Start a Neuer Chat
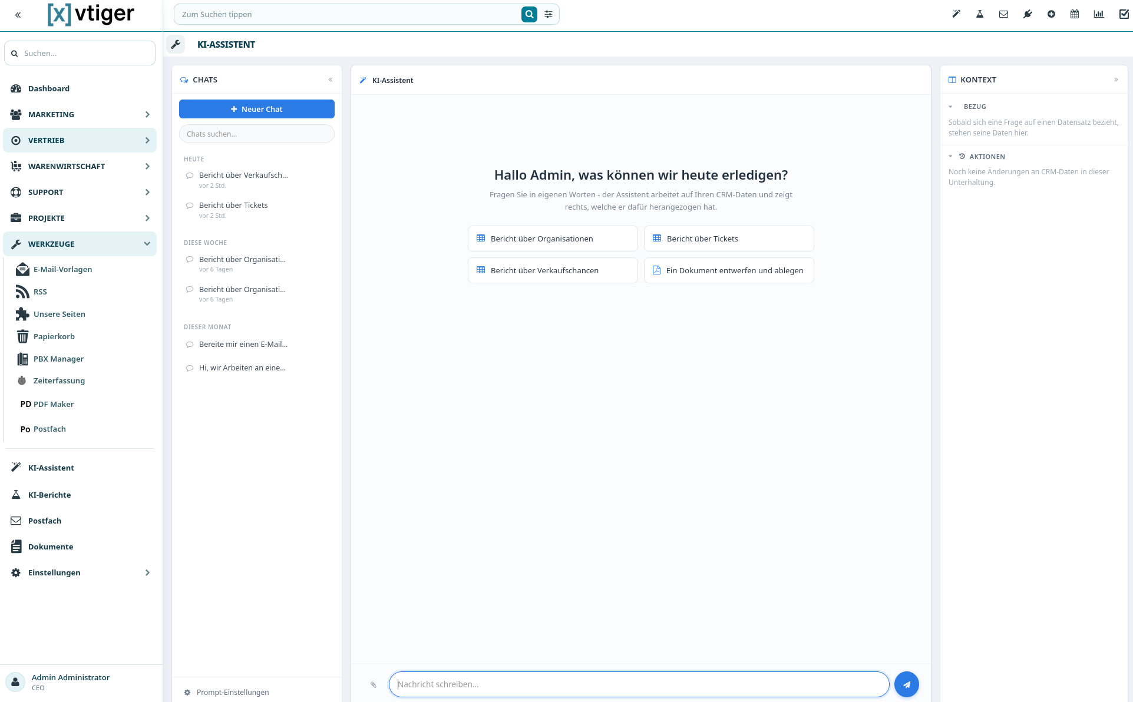This screenshot has width=1133, height=702. click(x=257, y=109)
